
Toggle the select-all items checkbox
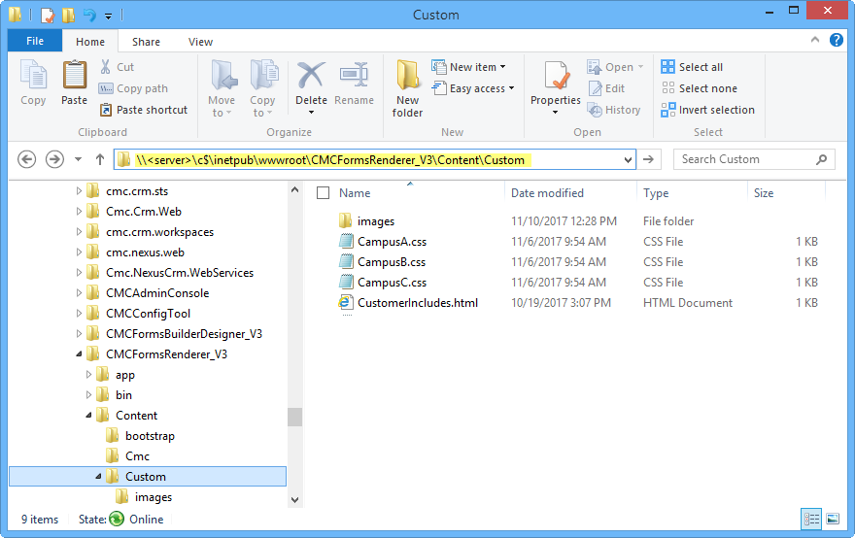click(323, 193)
